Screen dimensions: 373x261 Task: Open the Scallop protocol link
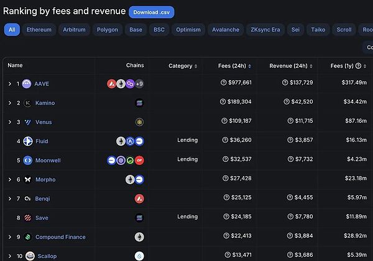(x=46, y=256)
